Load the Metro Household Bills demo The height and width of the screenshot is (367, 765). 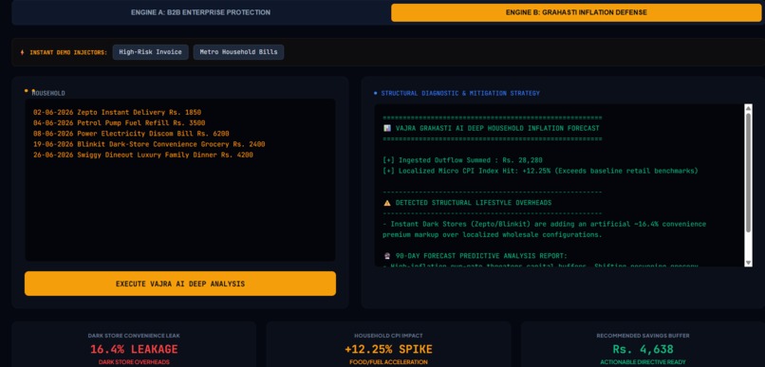pyautogui.click(x=238, y=52)
